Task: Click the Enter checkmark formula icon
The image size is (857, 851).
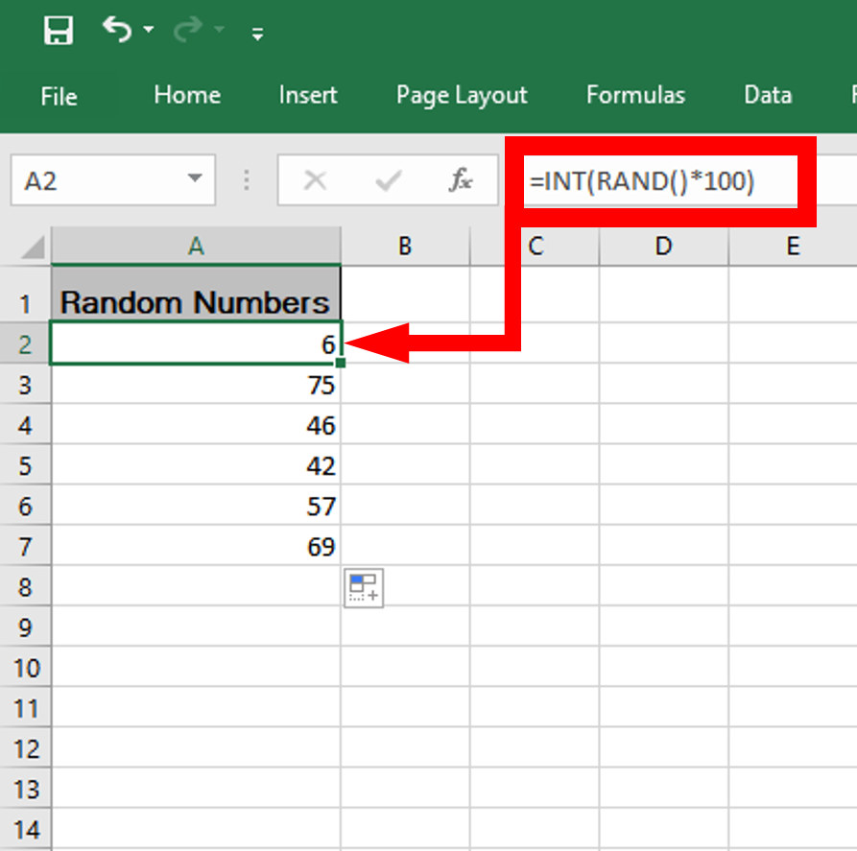Action: point(389,180)
